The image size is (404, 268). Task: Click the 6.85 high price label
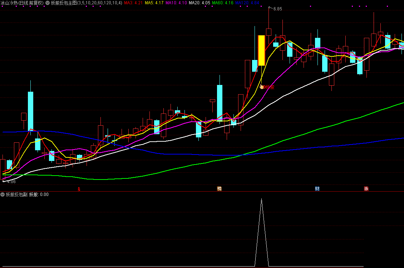[x=277, y=9]
